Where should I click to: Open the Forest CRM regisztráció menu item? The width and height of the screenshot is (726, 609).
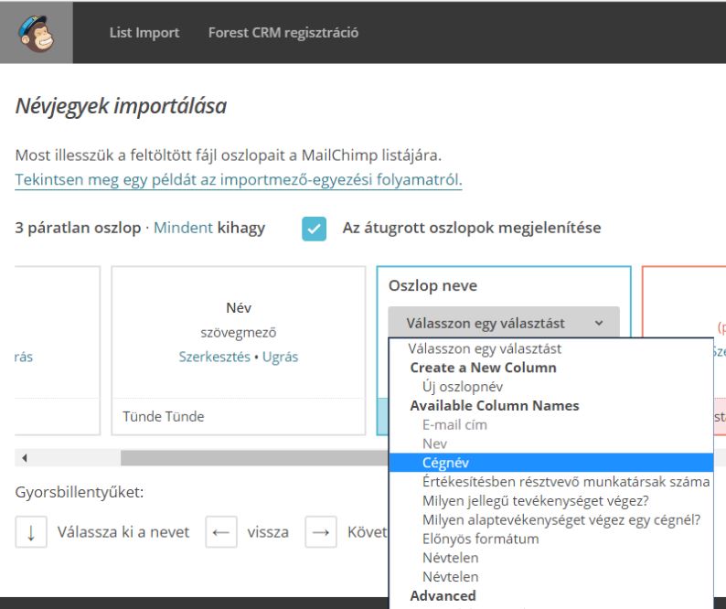pos(283,33)
